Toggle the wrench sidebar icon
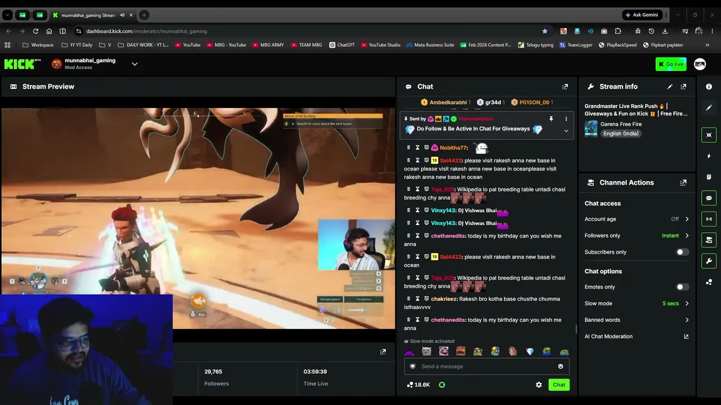Viewport: 721px width, 405px height. pyautogui.click(x=709, y=261)
